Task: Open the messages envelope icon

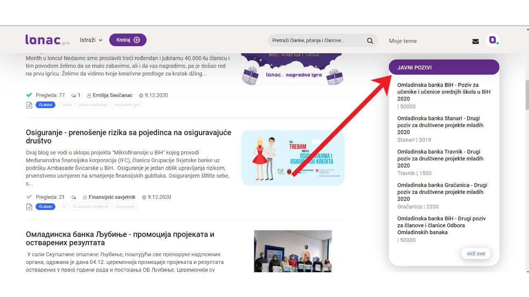Action: pos(475,41)
